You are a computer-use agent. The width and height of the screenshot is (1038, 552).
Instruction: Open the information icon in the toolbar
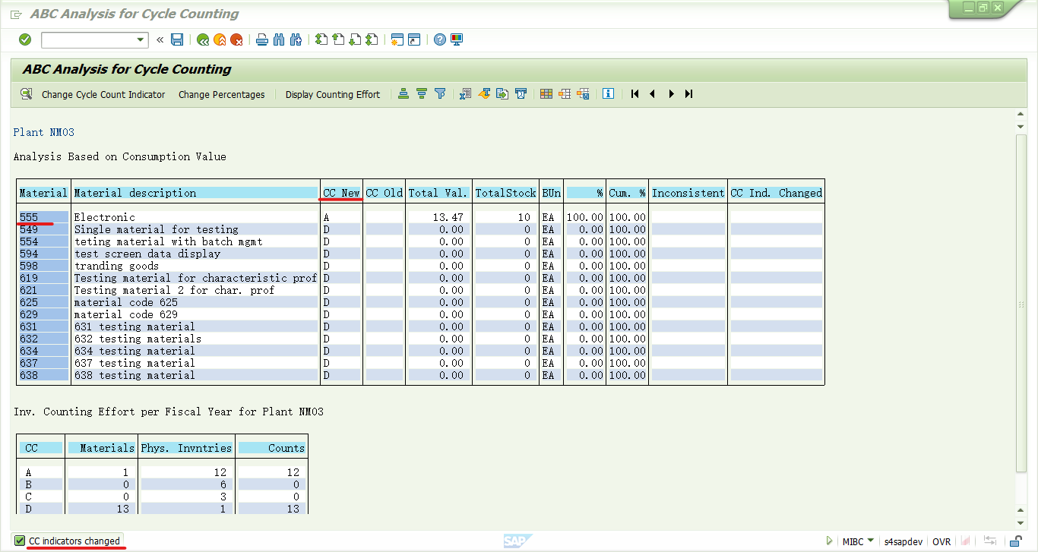click(x=608, y=94)
